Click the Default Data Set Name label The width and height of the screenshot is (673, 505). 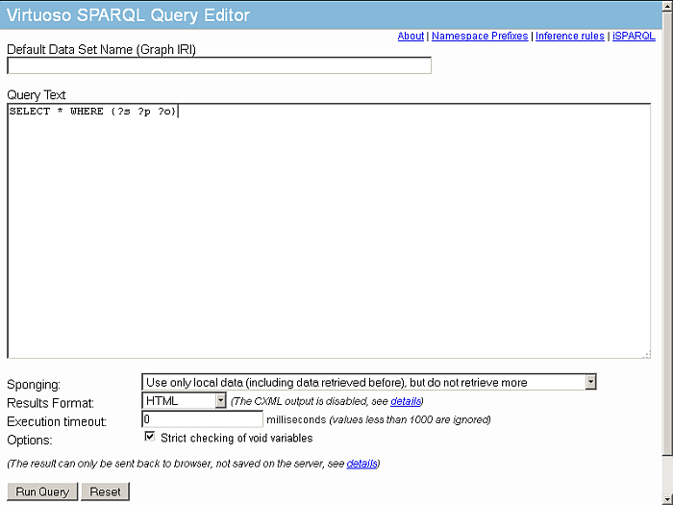(x=101, y=50)
